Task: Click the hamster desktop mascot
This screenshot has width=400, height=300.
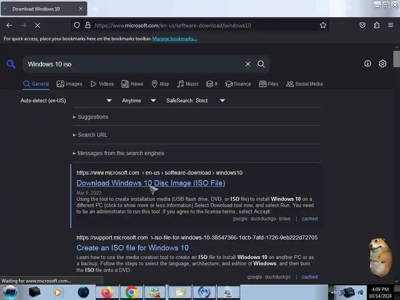Action: coord(380,257)
